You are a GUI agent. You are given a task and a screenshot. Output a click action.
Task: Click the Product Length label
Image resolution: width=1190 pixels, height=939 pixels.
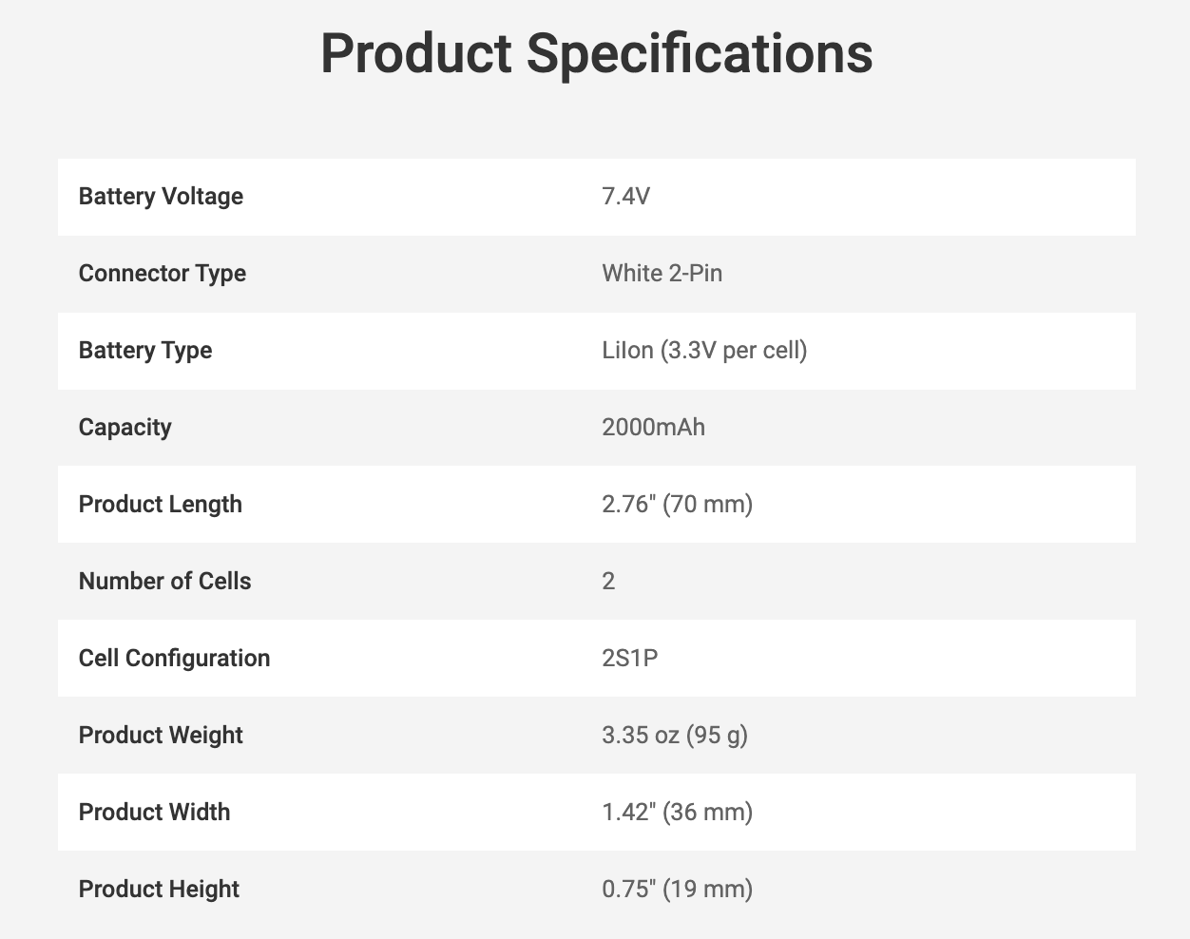pos(160,505)
